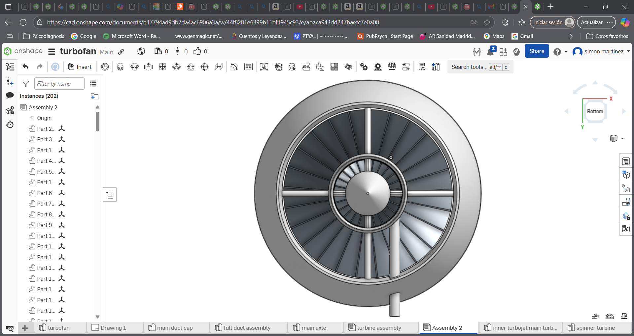The image size is (634, 336).
Task: Expand Part 4 mate features icon
Action: [62, 161]
